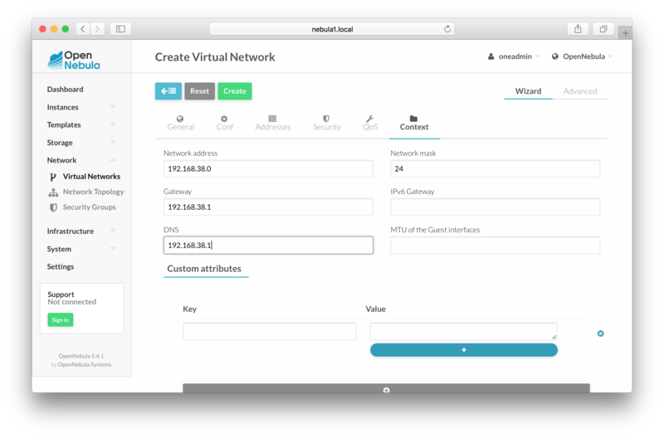This screenshot has width=664, height=438.
Task: Click the Safari sidebar toggle icon
Action: [x=120, y=29]
